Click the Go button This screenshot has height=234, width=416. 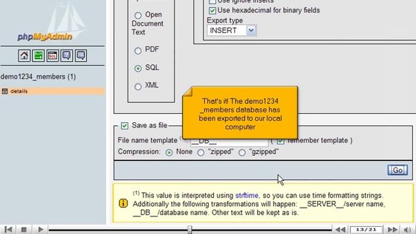point(397,170)
